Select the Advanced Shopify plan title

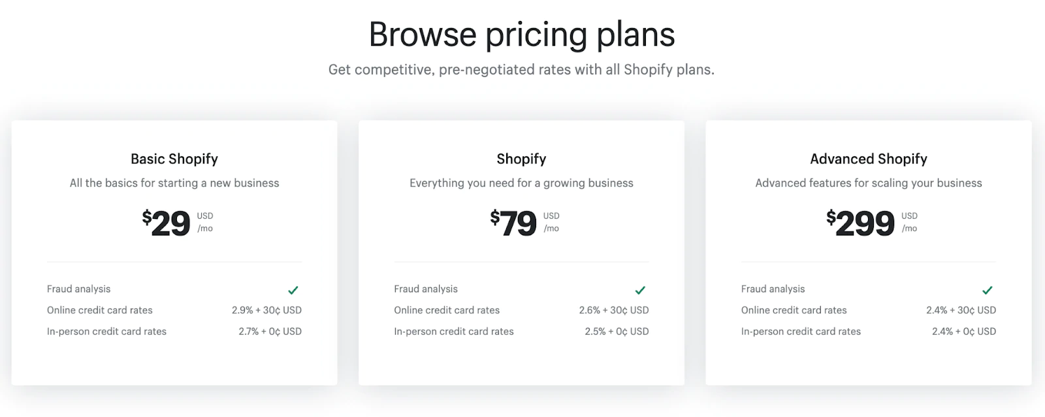(869, 159)
